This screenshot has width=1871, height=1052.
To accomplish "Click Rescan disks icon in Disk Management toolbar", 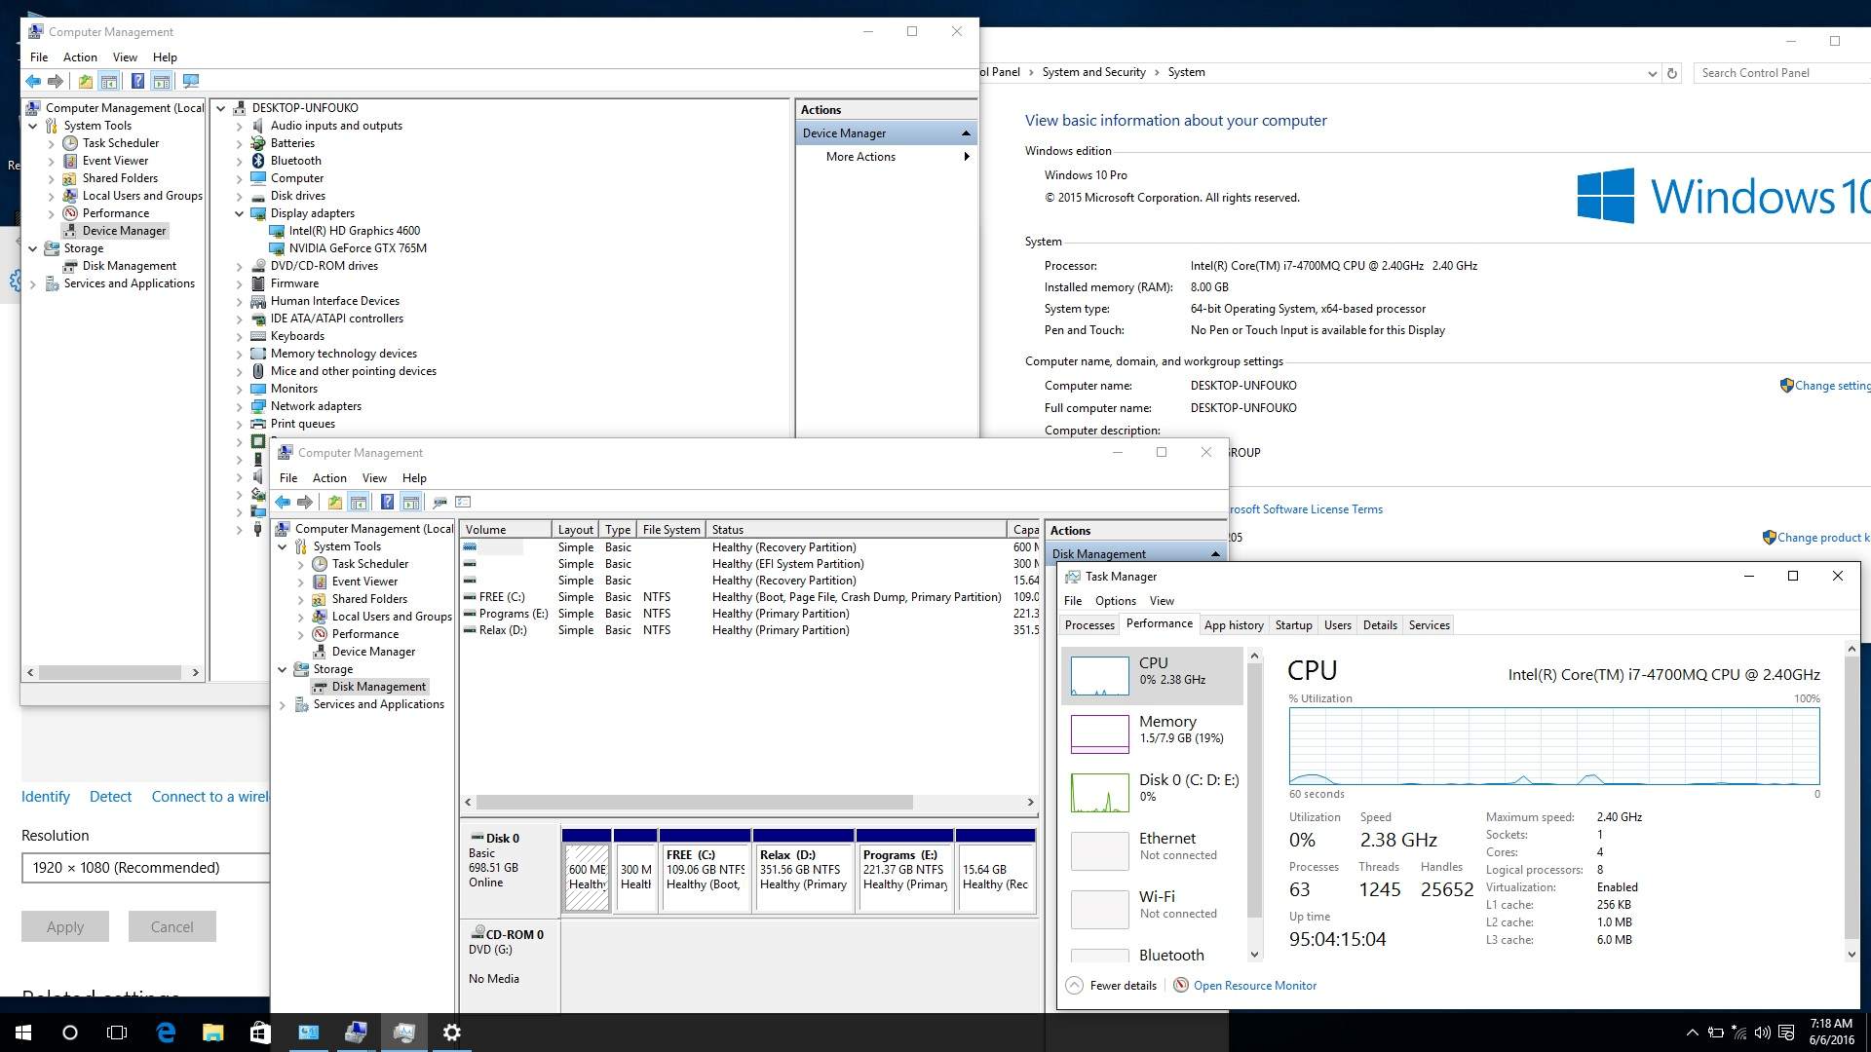I will click(x=440, y=503).
